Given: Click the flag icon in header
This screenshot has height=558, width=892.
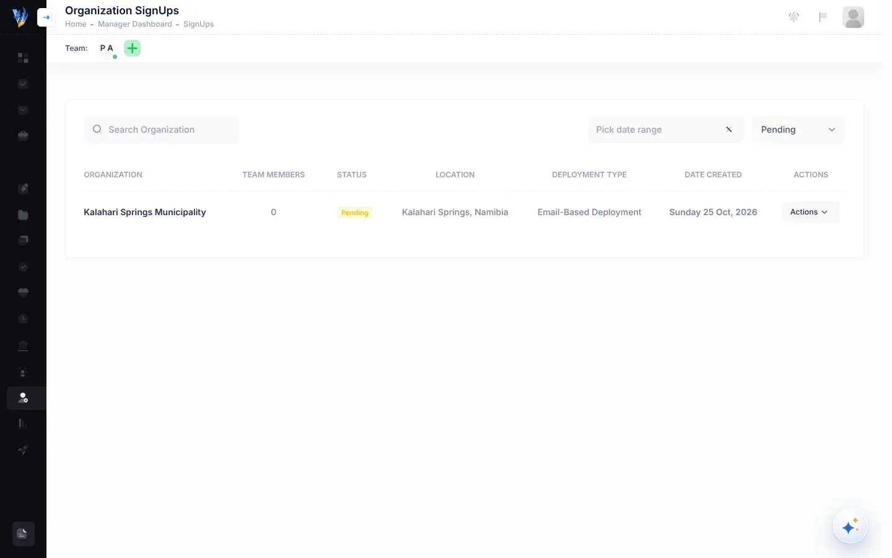Looking at the screenshot, I should (823, 17).
